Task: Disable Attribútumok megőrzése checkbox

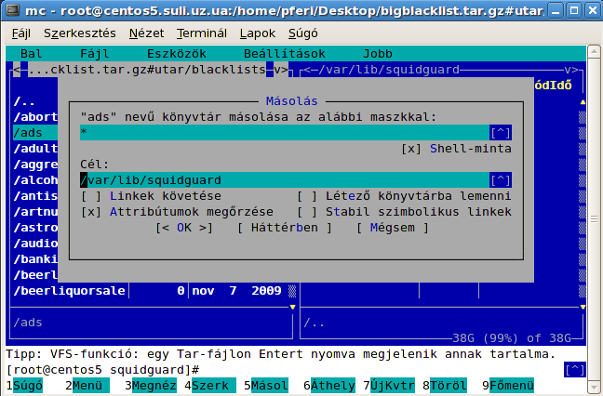Action: 92,211
